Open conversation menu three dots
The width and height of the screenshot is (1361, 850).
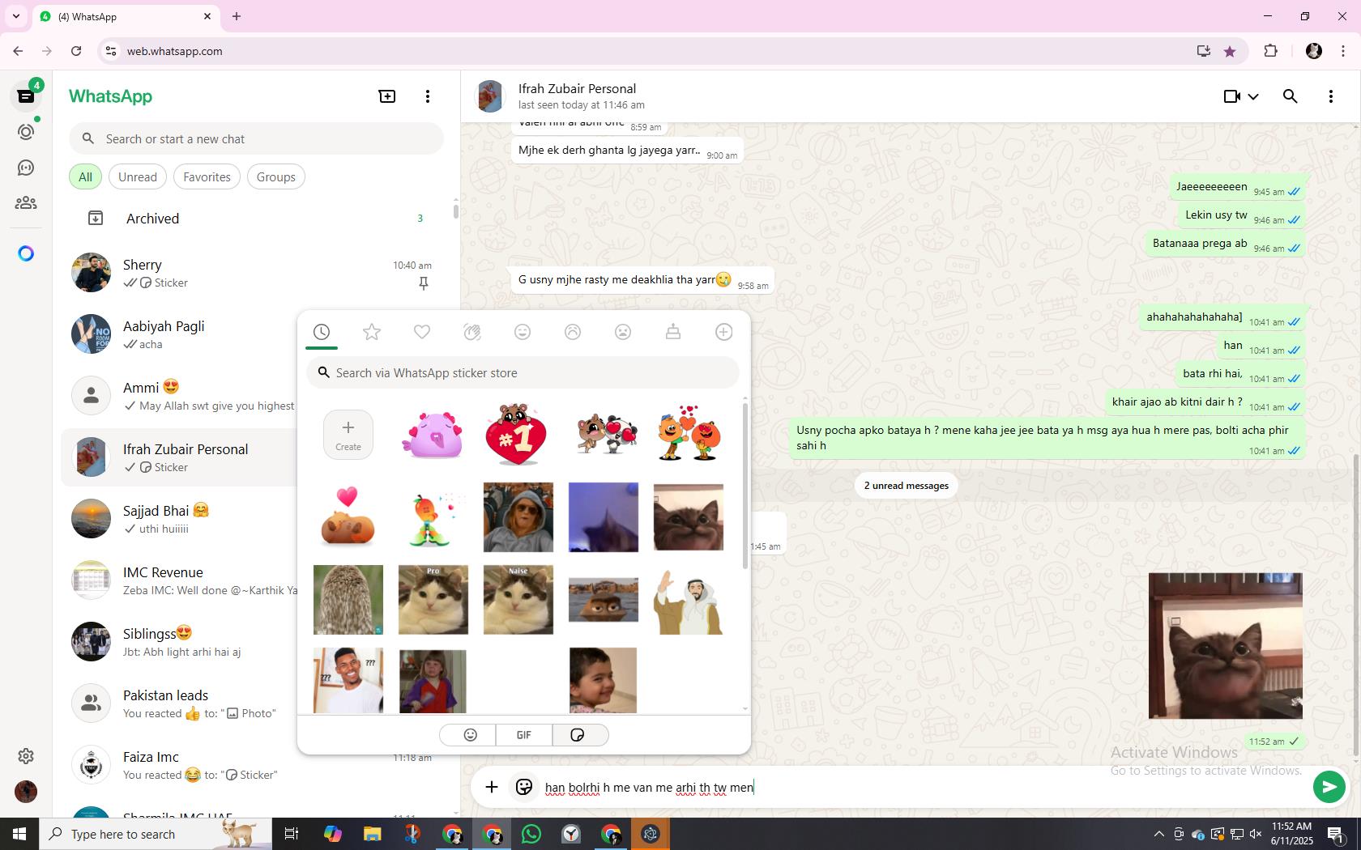click(1331, 96)
